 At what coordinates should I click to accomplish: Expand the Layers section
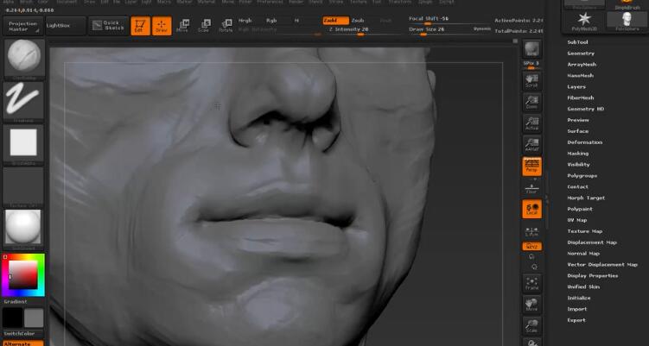[576, 87]
